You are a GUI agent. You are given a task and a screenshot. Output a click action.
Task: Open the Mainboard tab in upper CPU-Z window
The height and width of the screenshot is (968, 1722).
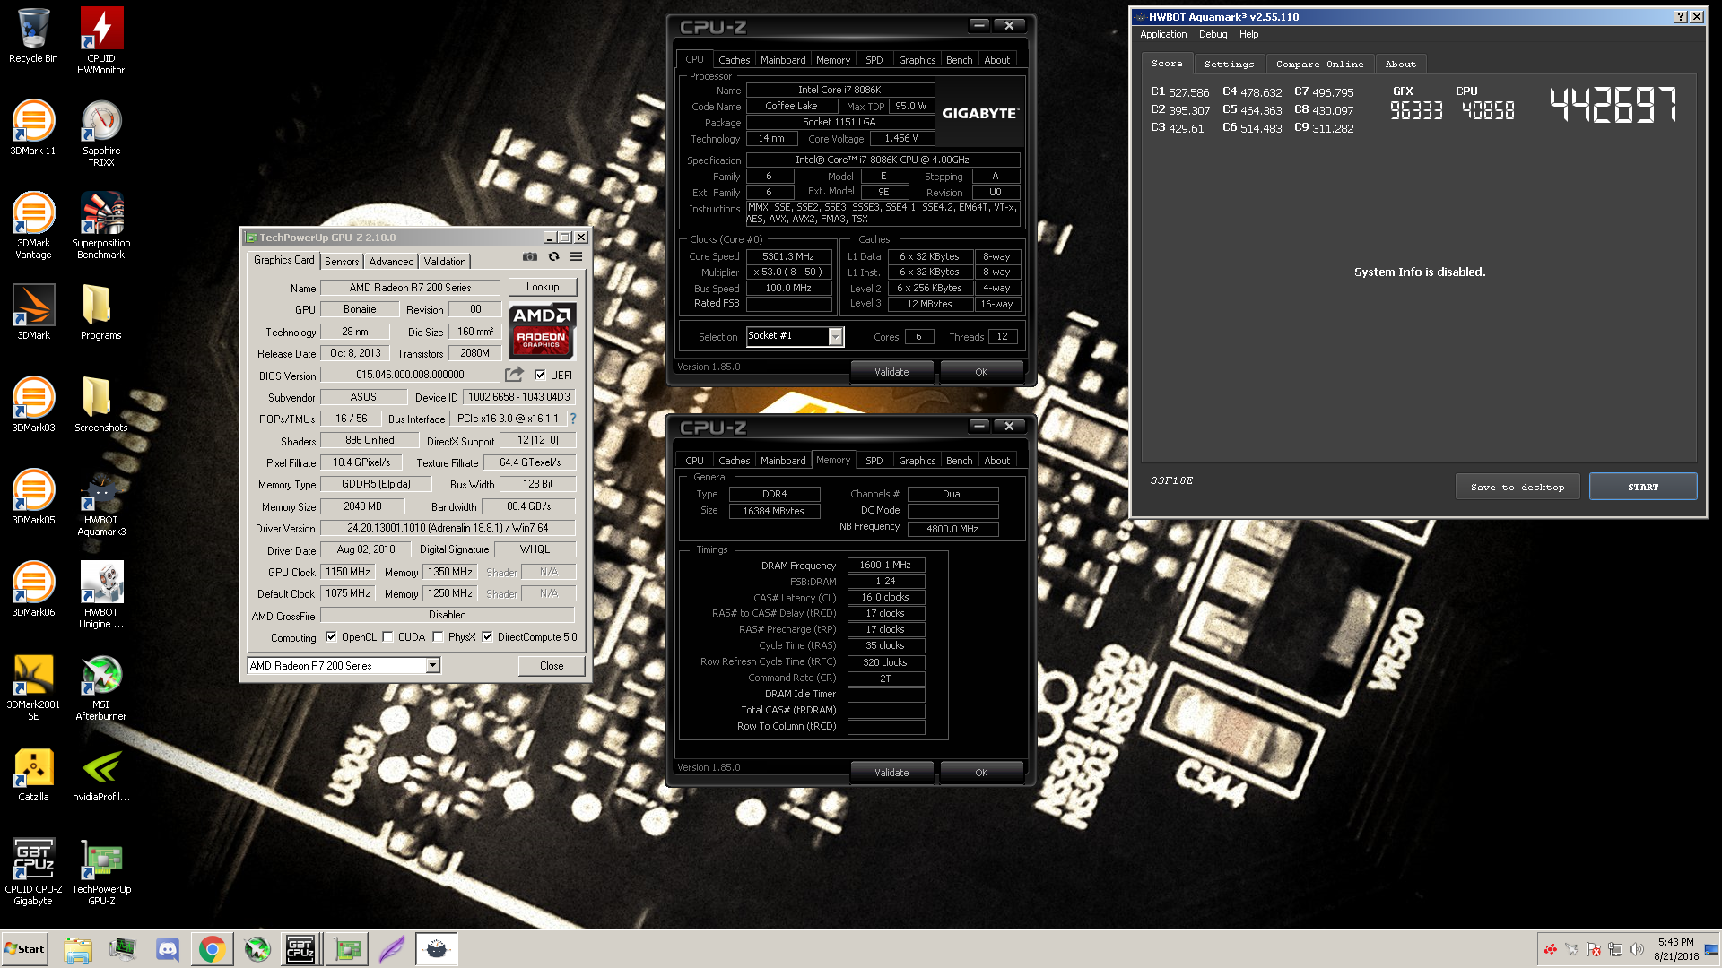pos(783,60)
